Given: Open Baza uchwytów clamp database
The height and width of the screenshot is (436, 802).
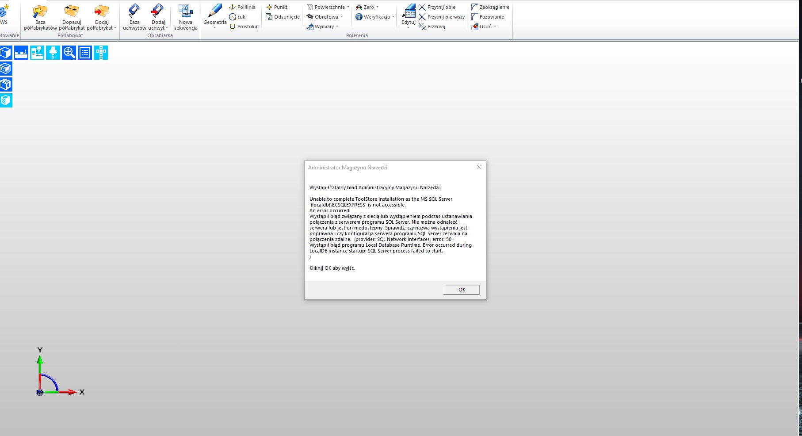Looking at the screenshot, I should click(134, 17).
